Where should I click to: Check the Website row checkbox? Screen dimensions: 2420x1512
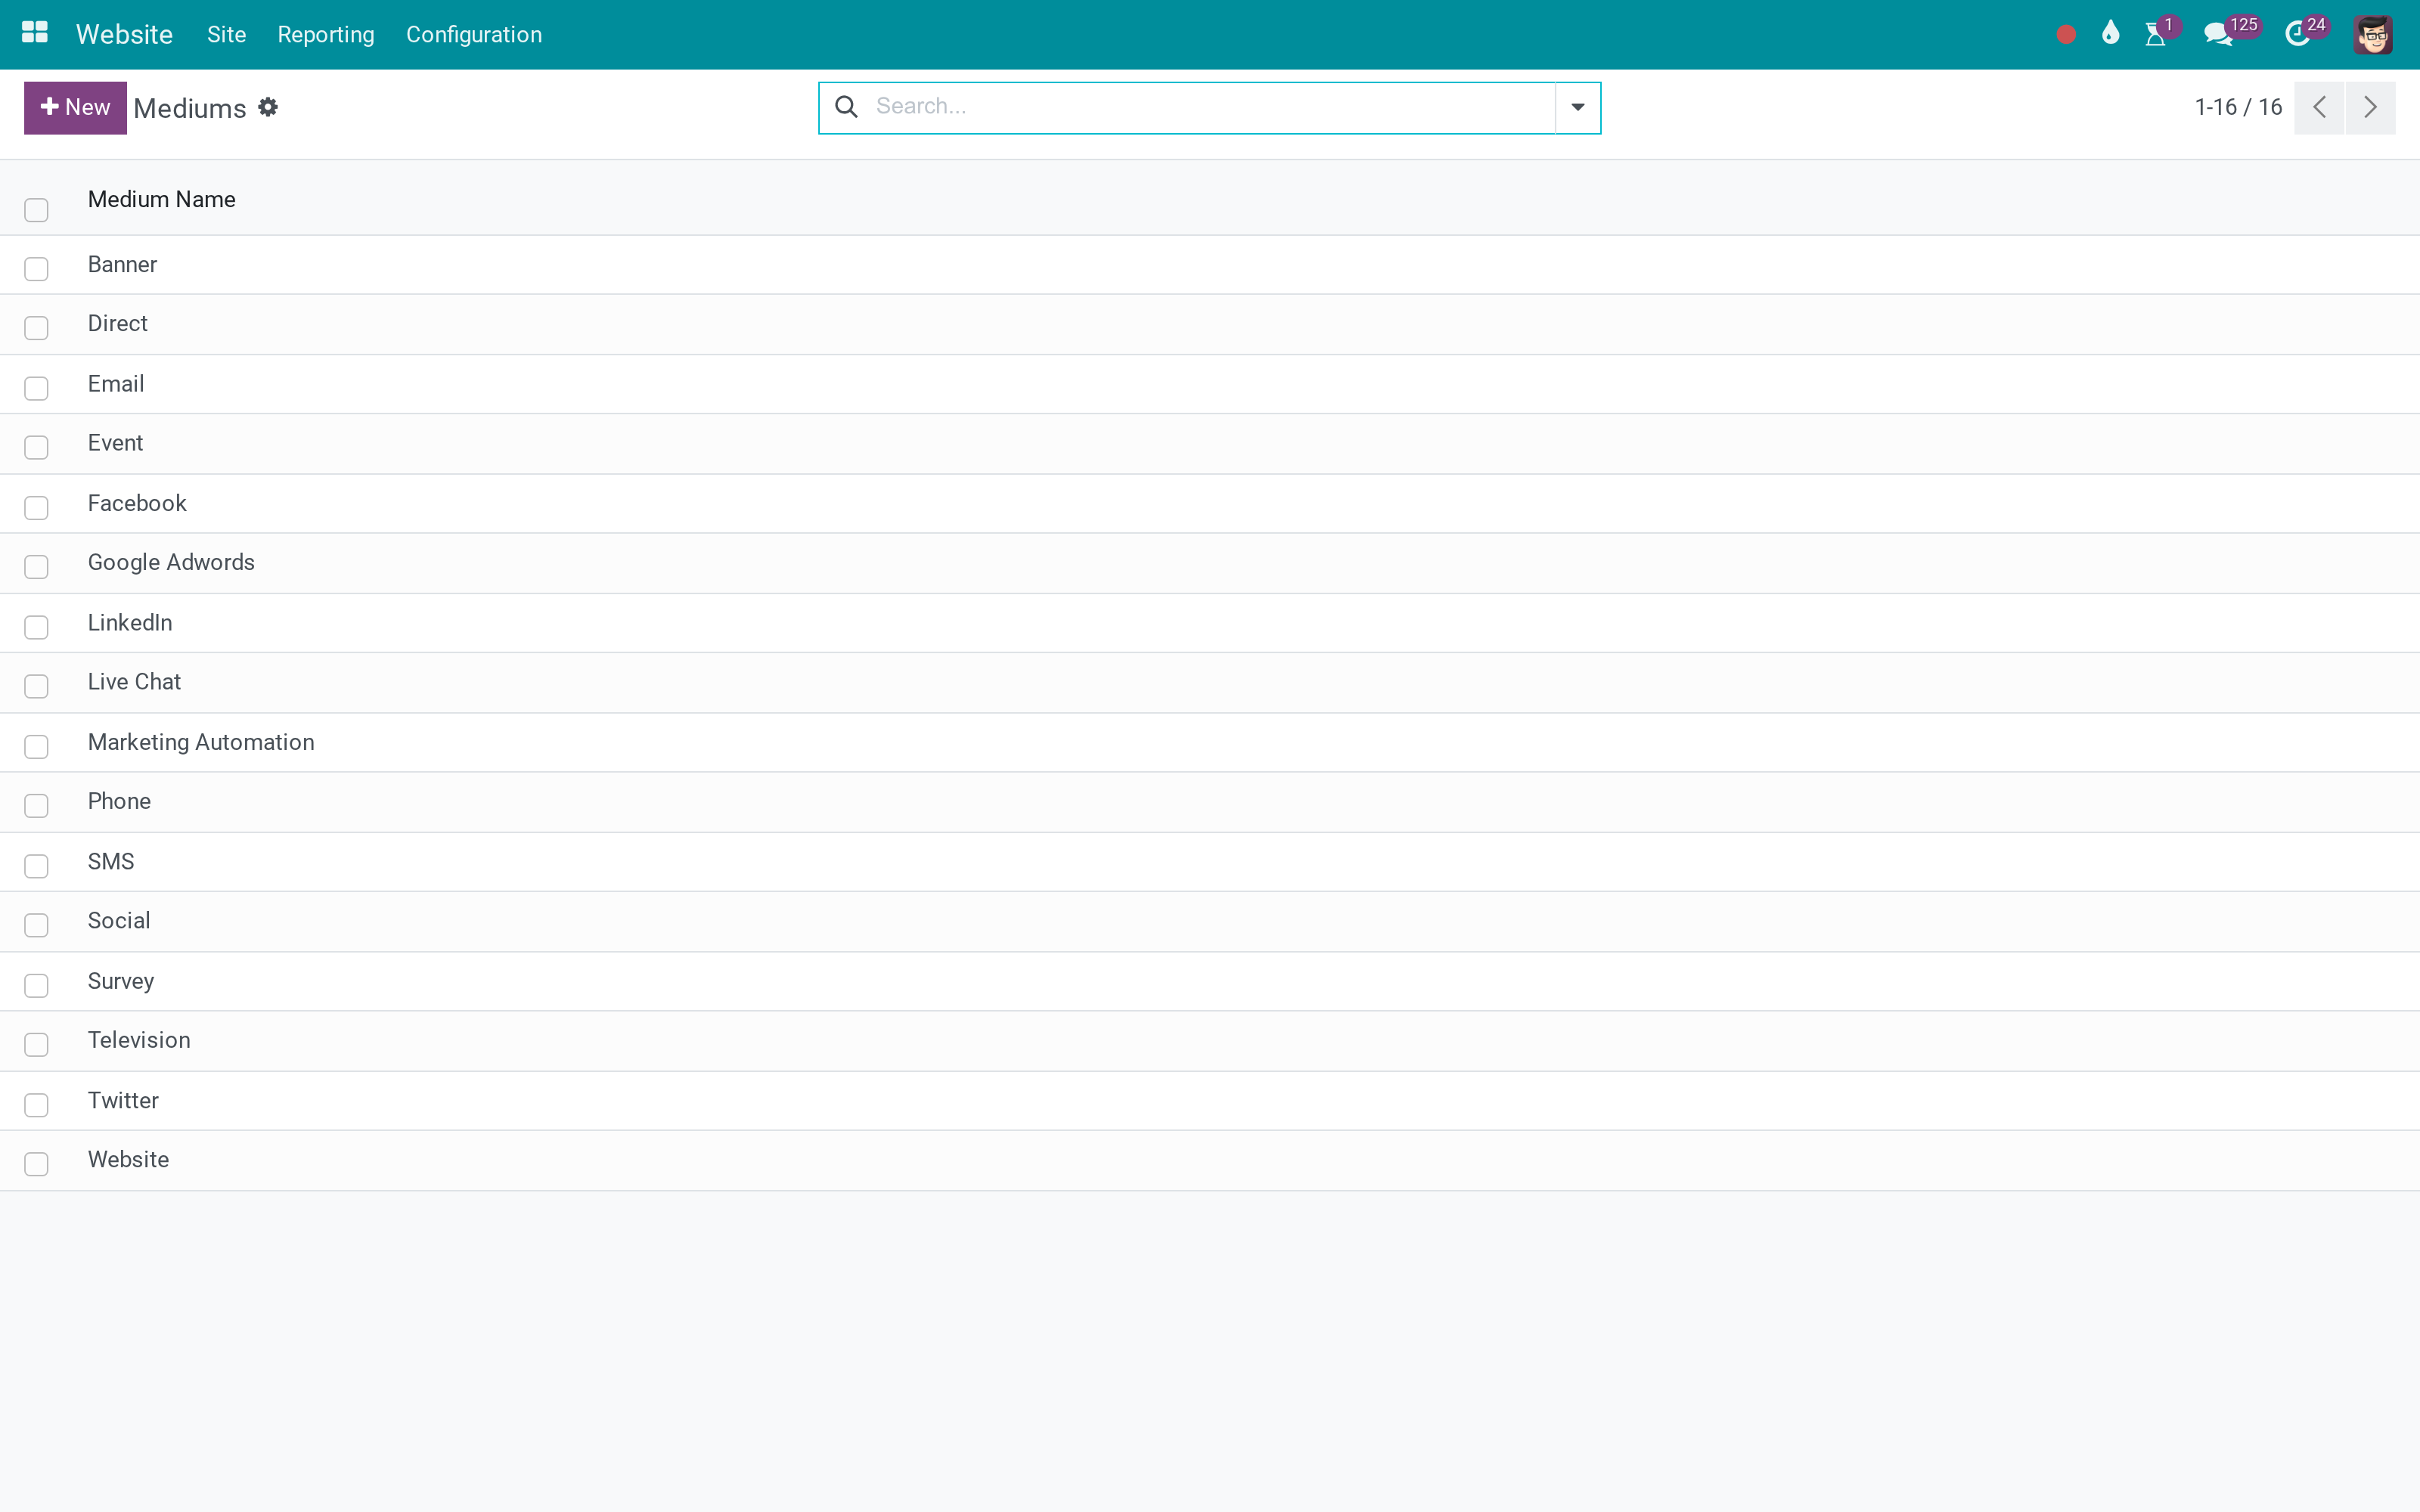[x=36, y=1164]
